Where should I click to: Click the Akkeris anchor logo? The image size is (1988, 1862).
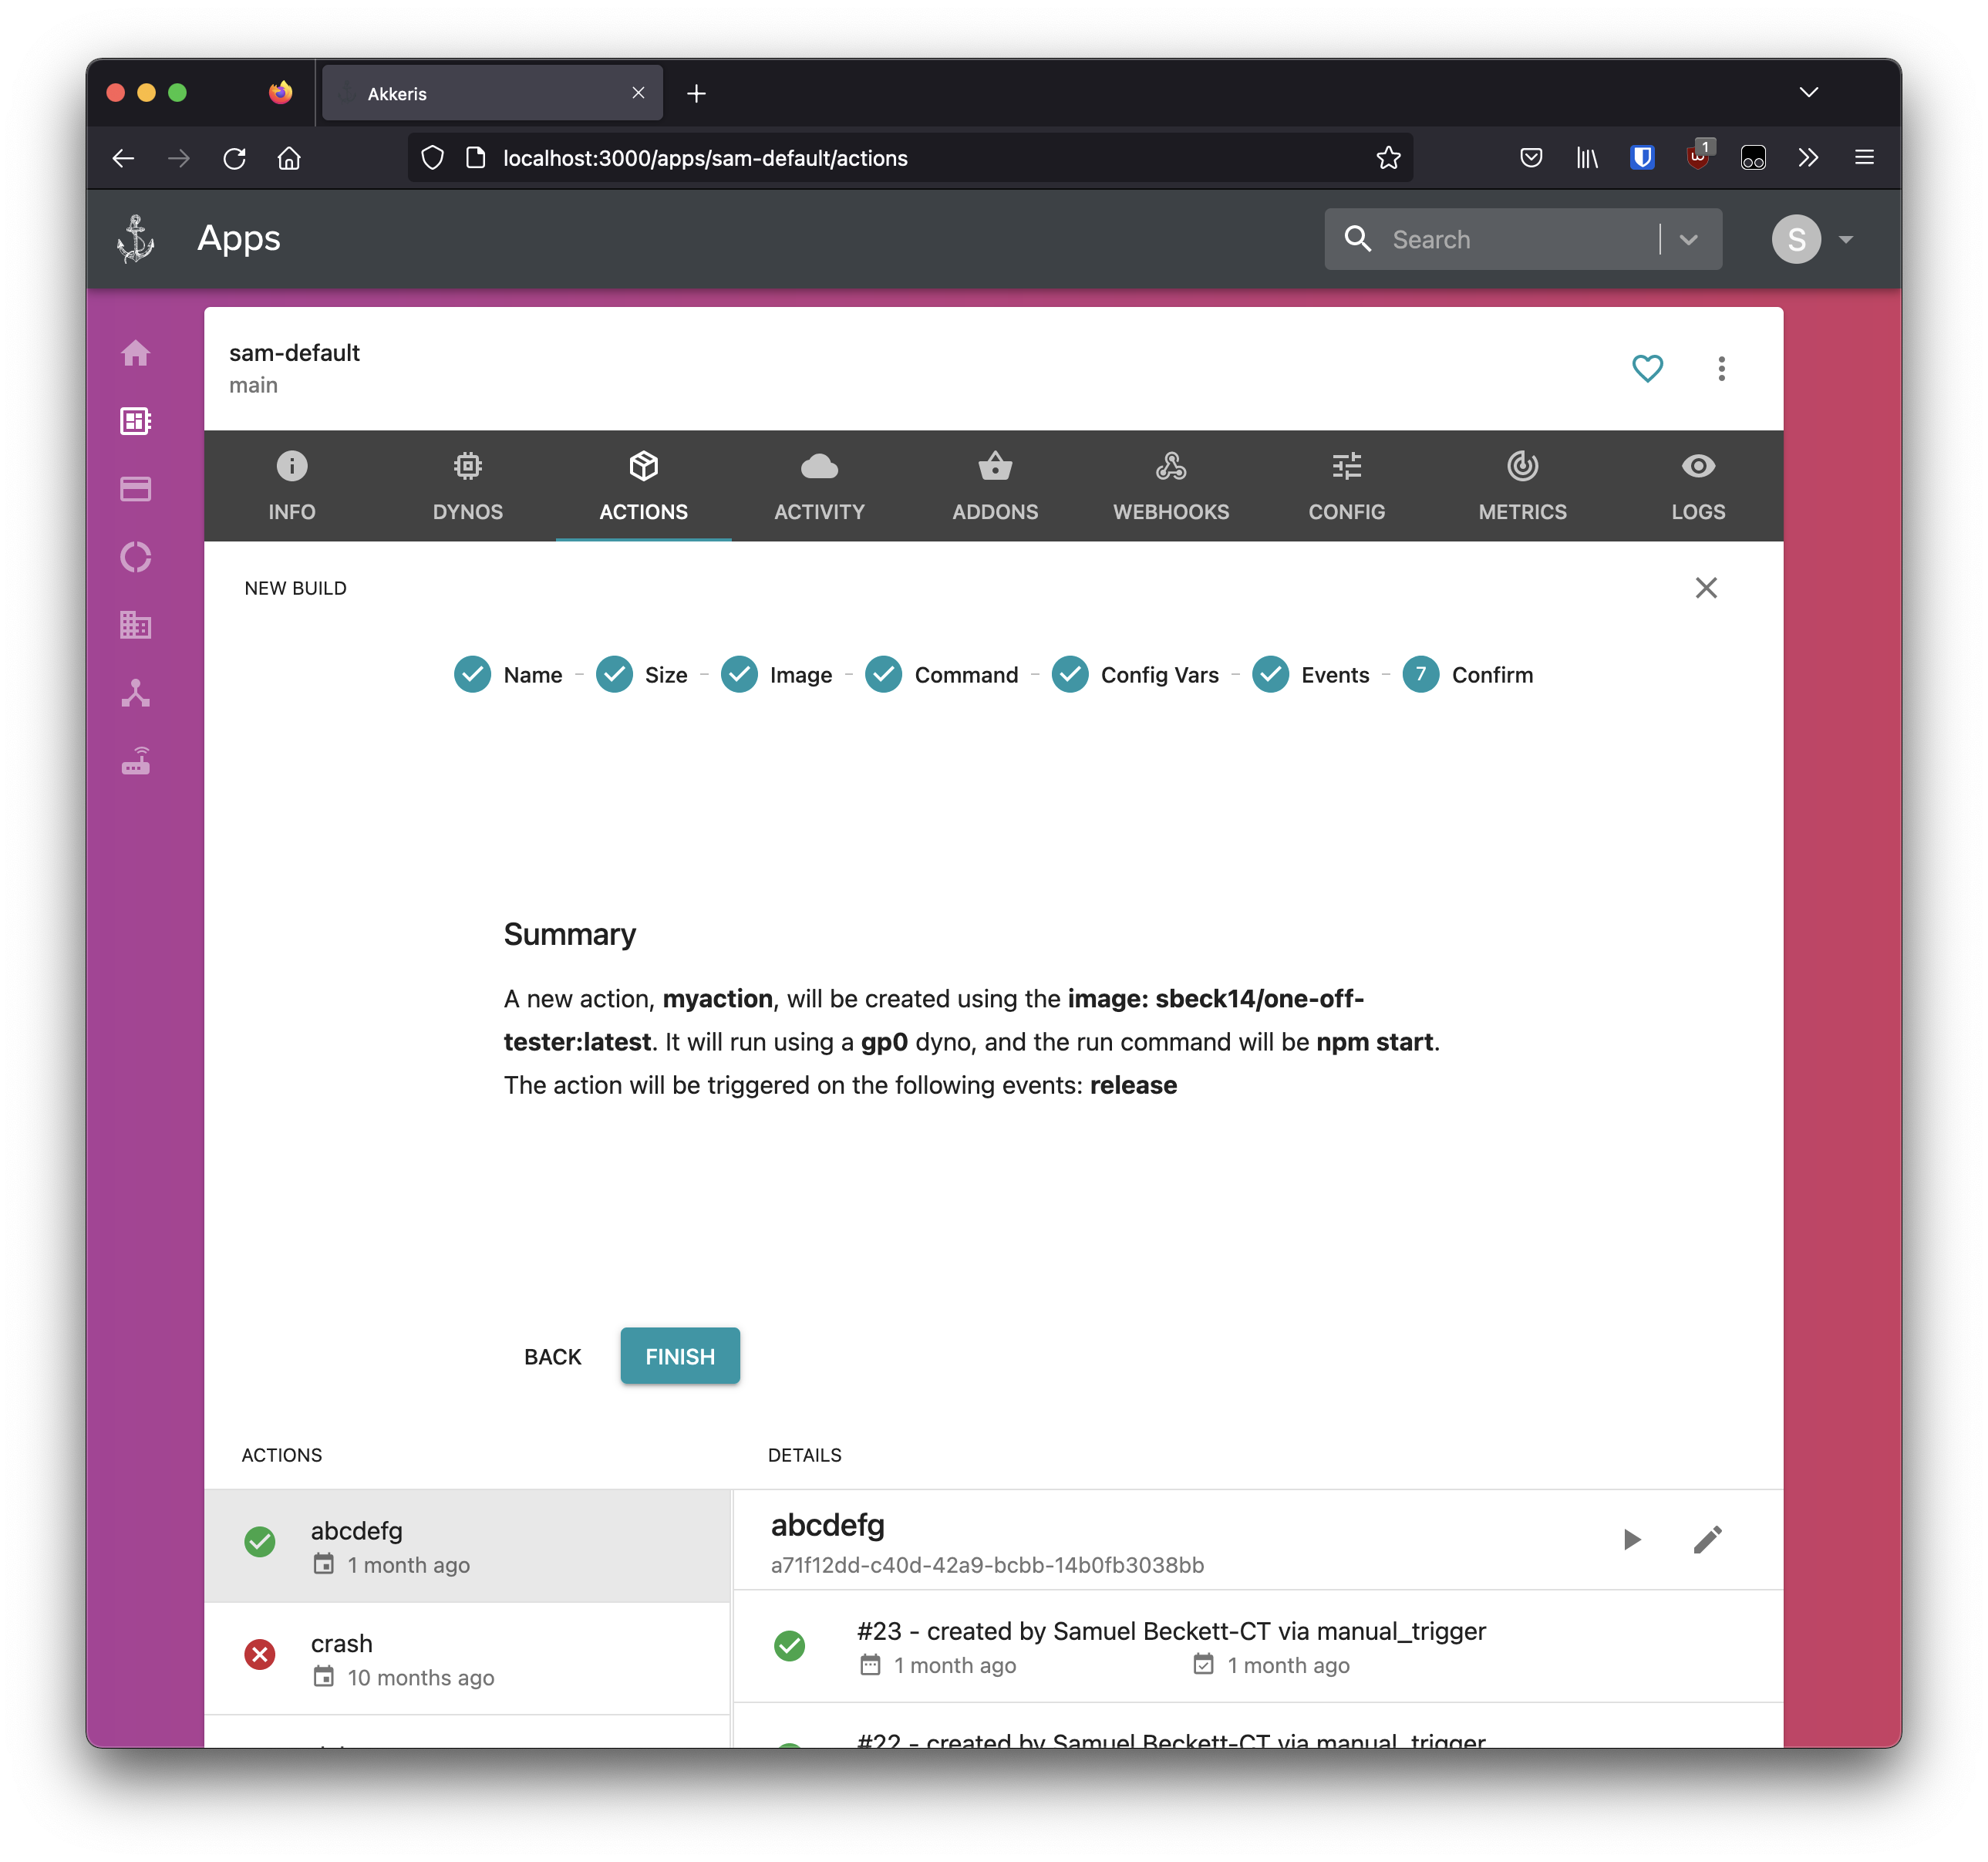136,239
